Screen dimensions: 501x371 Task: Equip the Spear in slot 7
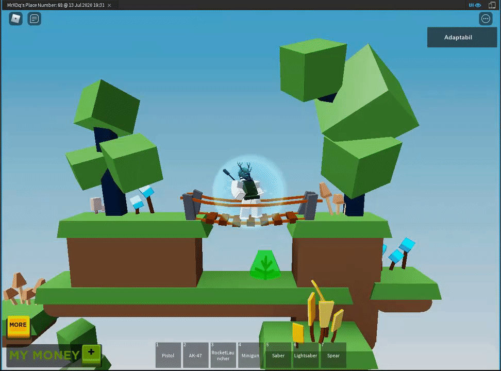(x=333, y=355)
